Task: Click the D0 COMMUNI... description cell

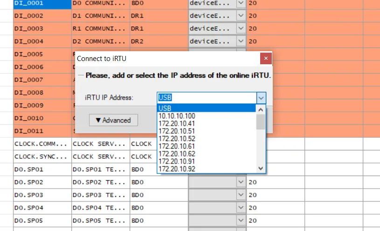Action: (101, 3)
